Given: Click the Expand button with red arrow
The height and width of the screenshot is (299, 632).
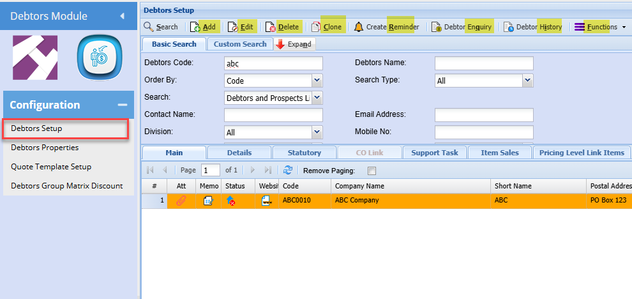Looking at the screenshot, I should (x=295, y=44).
